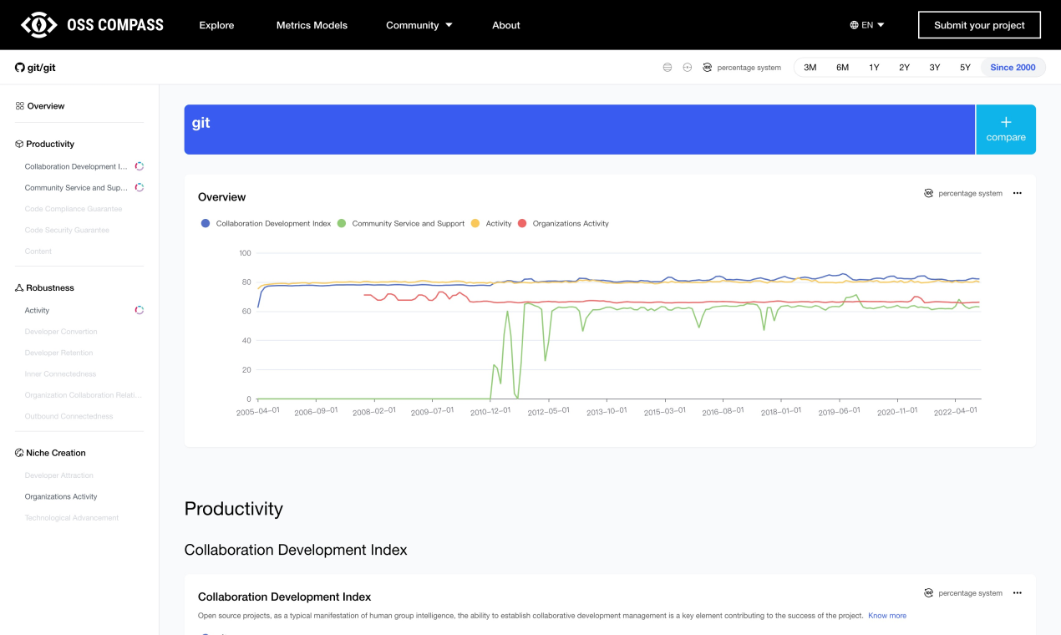
Task: Expand the Community dropdown menu
Action: 419,25
